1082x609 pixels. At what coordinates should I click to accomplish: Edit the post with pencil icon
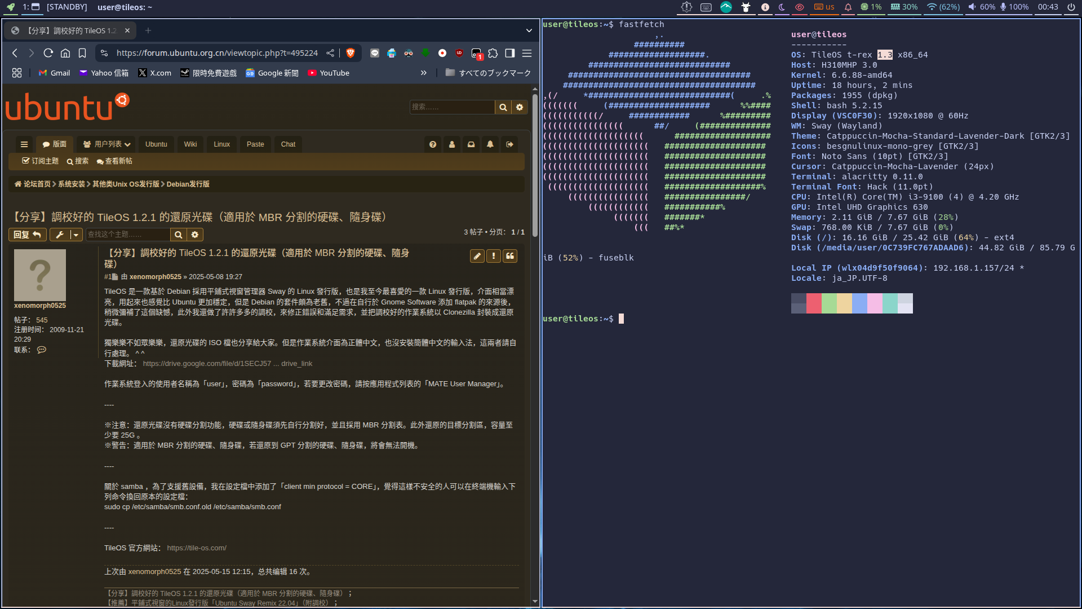(477, 256)
